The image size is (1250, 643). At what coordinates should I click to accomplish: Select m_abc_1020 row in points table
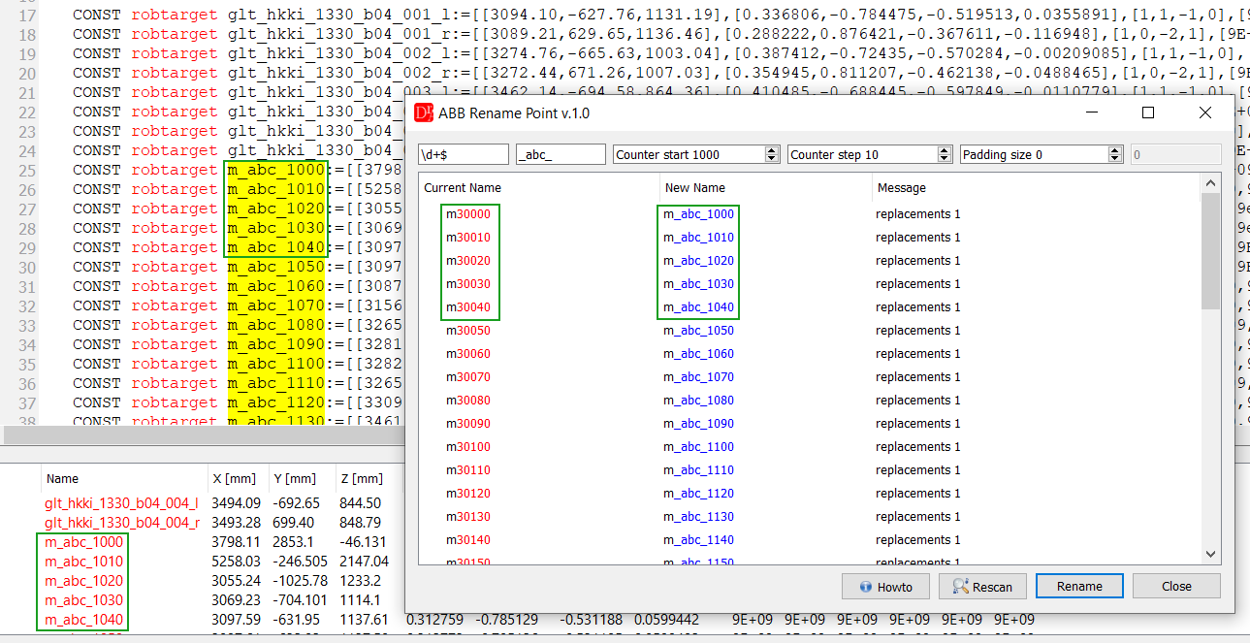84,581
